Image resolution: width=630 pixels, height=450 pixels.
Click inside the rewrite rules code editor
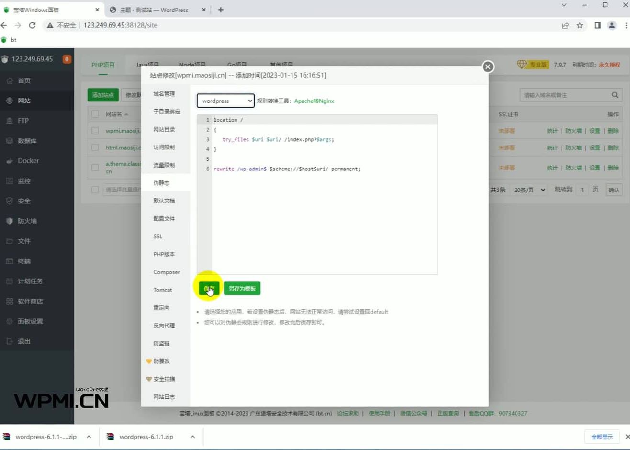pyautogui.click(x=324, y=215)
